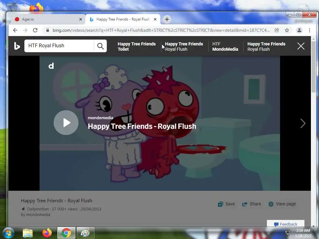Go to next video with right chevron

coord(303,123)
